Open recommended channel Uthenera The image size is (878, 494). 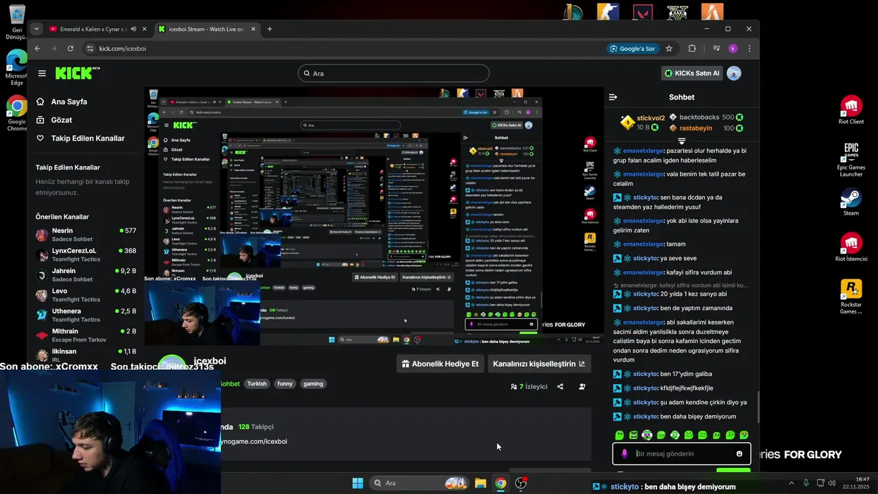[x=86, y=315]
